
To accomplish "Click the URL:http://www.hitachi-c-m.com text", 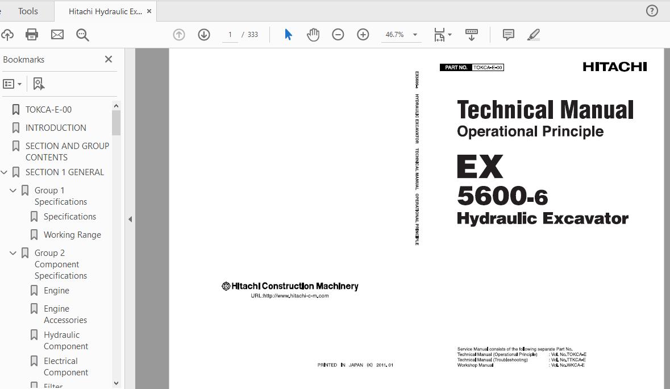I will 290,296.
